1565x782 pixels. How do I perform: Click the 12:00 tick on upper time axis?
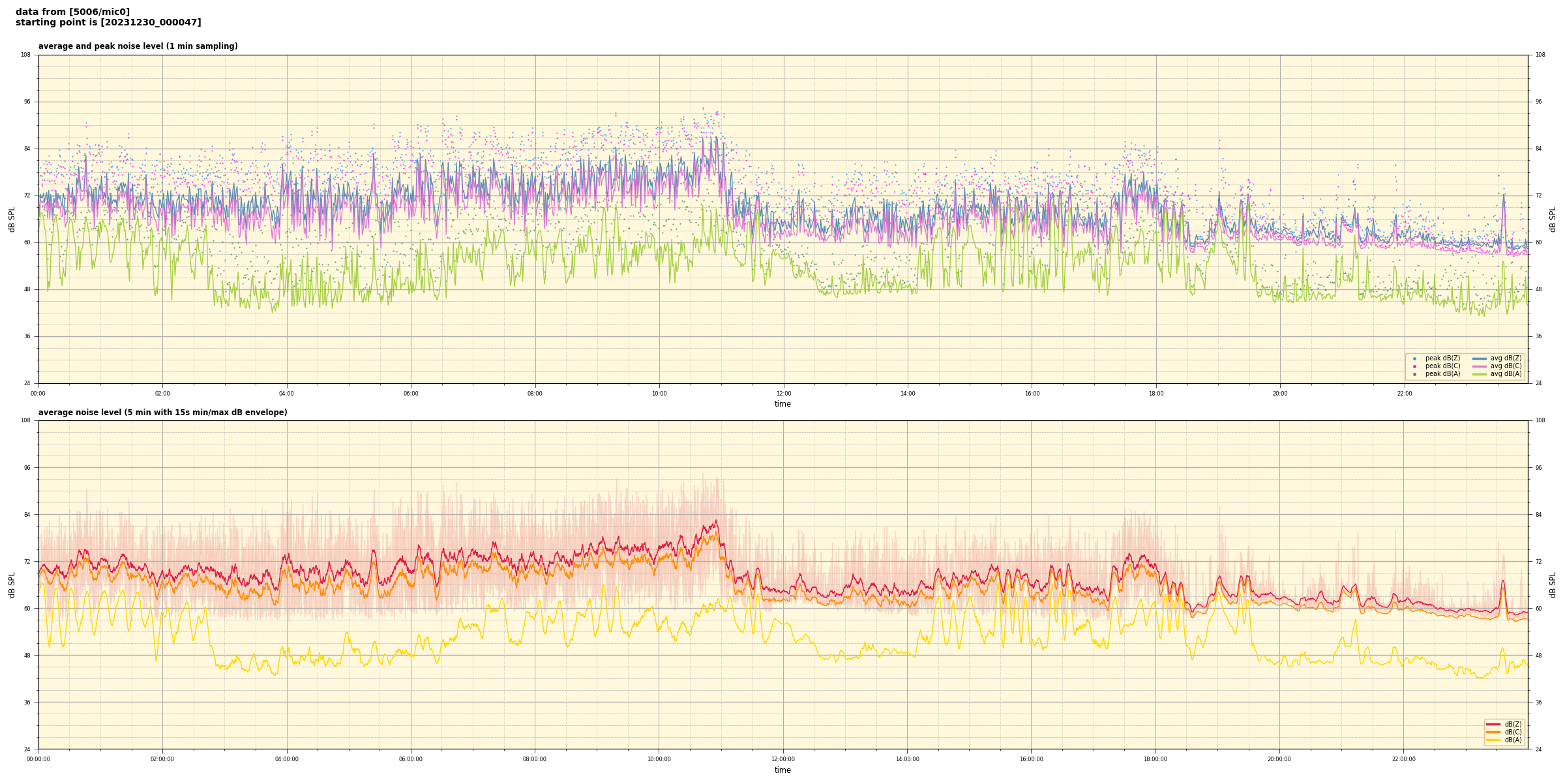tap(783, 394)
